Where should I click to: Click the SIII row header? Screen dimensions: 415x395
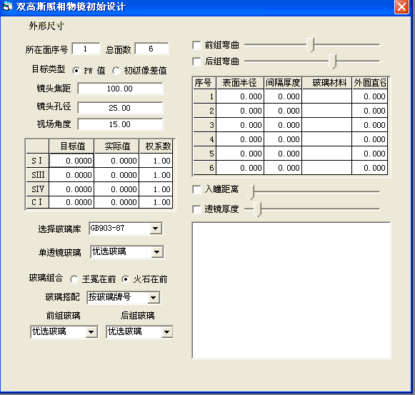pos(37,175)
